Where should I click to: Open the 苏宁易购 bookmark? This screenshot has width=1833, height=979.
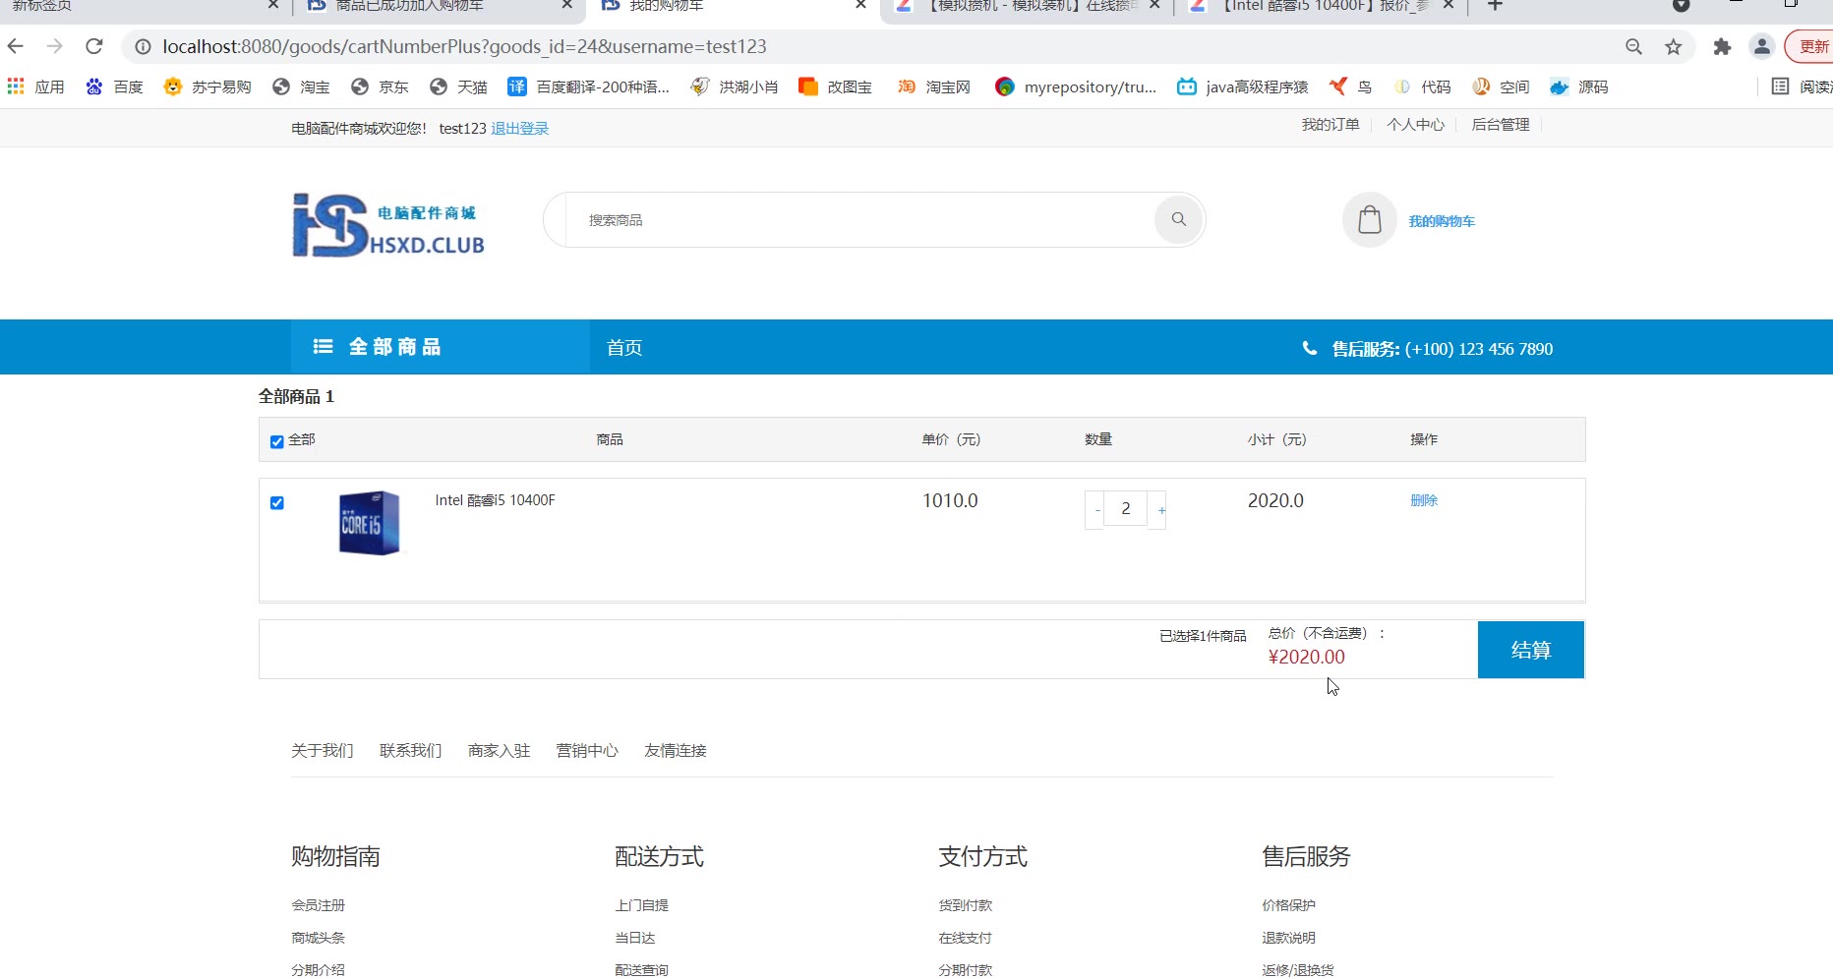pos(207,86)
